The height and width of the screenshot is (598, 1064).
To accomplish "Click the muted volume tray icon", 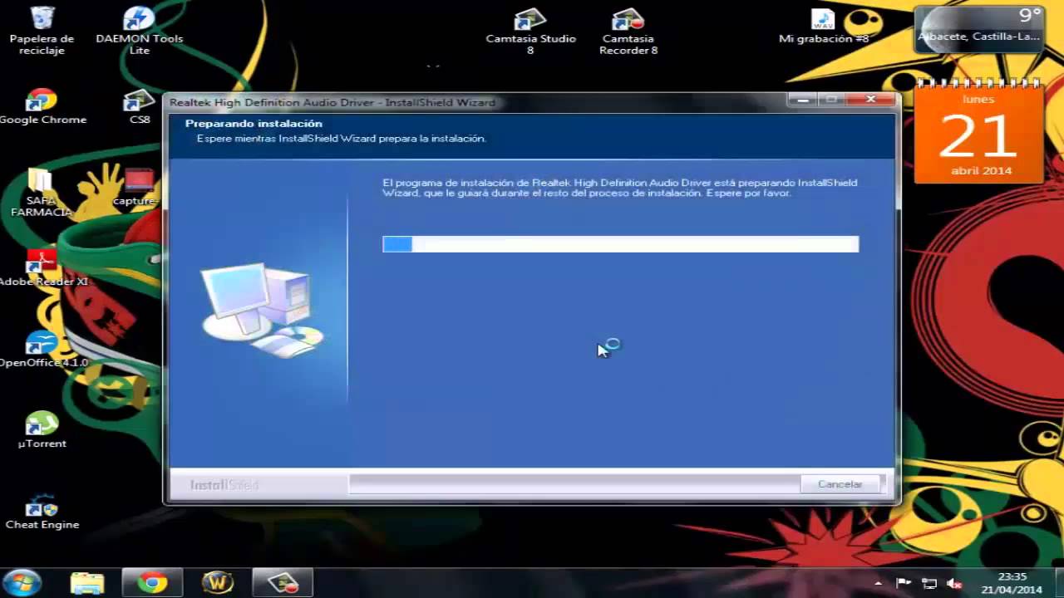I will click(955, 583).
